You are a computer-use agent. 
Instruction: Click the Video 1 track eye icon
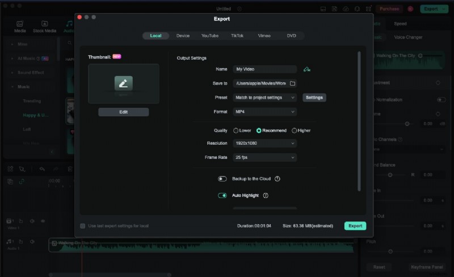pyautogui.click(x=43, y=221)
